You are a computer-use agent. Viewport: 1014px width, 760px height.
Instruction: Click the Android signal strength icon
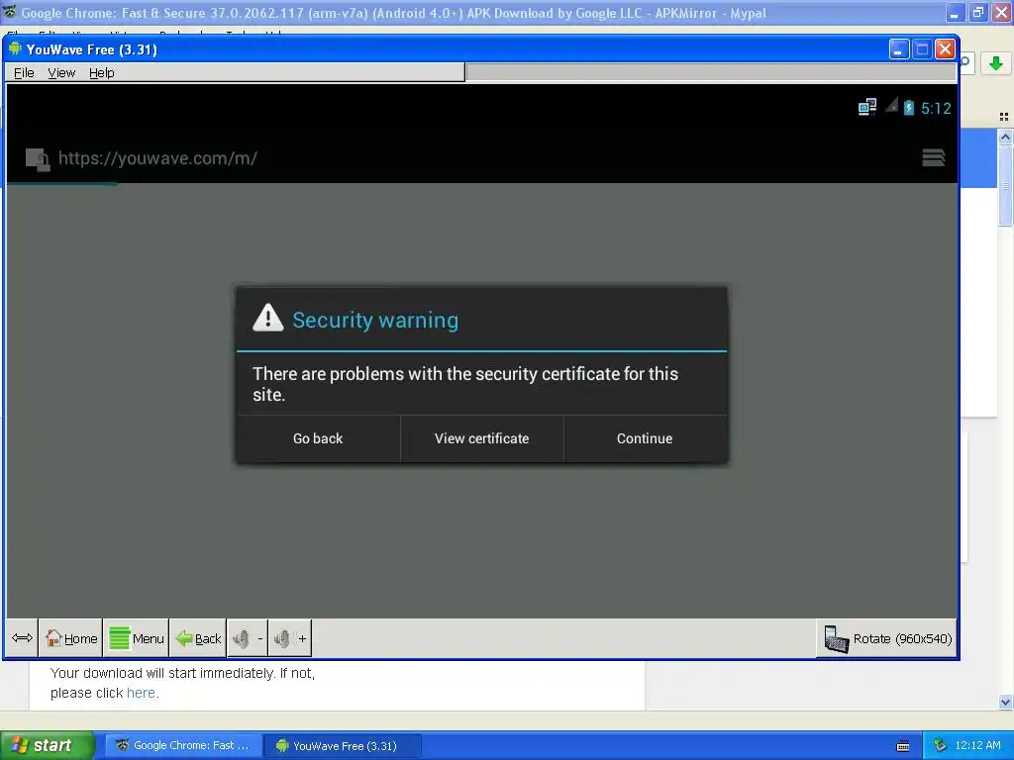(891, 105)
